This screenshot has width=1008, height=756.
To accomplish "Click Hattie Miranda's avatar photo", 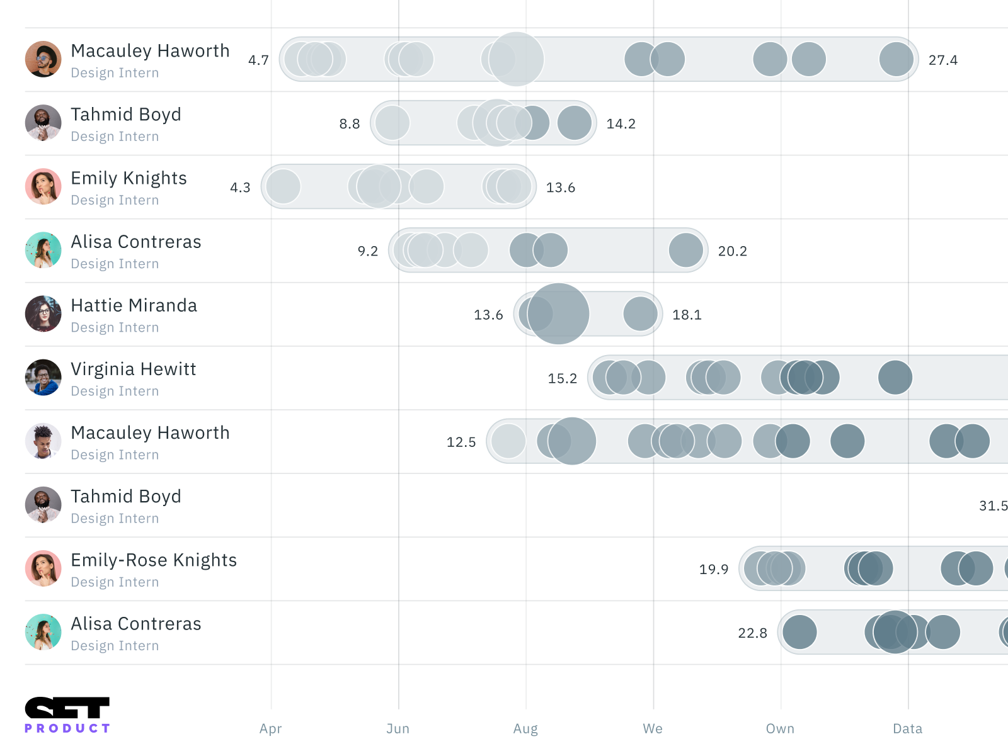I will coord(43,314).
